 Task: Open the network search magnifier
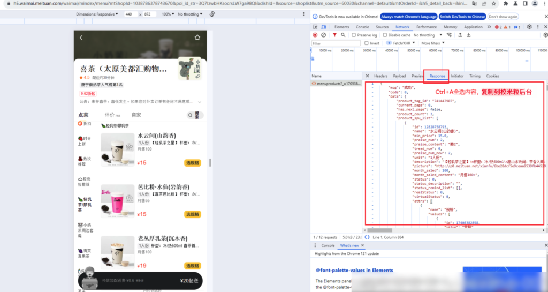coord(343,35)
